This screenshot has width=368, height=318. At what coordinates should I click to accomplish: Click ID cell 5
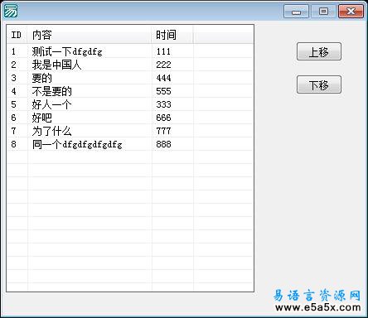coord(13,104)
